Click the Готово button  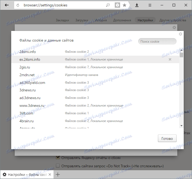[x=167, y=138]
